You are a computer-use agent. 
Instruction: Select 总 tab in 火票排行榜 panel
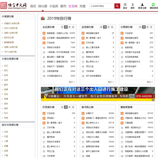(151, 27)
